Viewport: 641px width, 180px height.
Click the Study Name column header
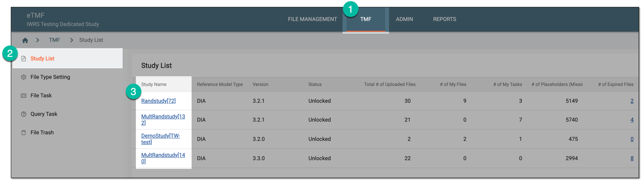click(154, 85)
